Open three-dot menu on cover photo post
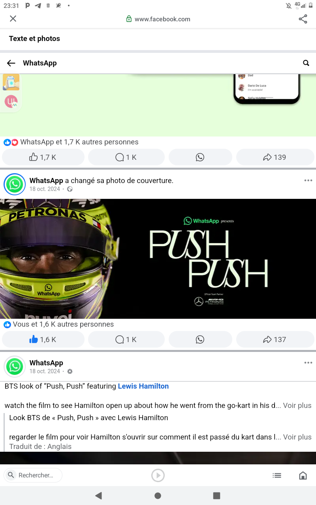This screenshot has height=505, width=316. click(308, 181)
